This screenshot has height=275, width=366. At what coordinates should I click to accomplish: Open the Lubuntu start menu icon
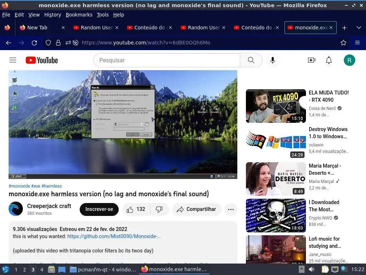tap(6, 270)
